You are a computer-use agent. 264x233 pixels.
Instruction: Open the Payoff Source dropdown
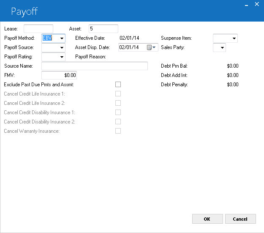pos(62,48)
